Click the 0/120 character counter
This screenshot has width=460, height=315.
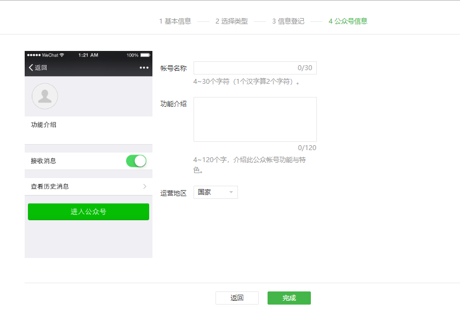click(307, 148)
